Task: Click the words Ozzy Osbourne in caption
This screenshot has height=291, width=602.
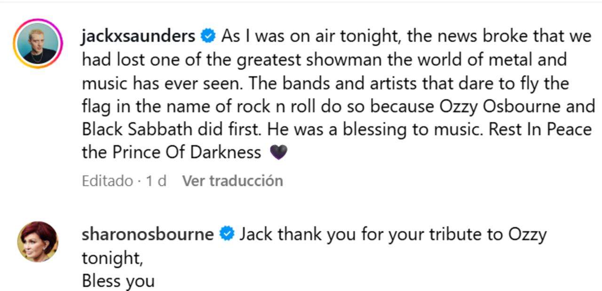Action: pyautogui.click(x=500, y=106)
